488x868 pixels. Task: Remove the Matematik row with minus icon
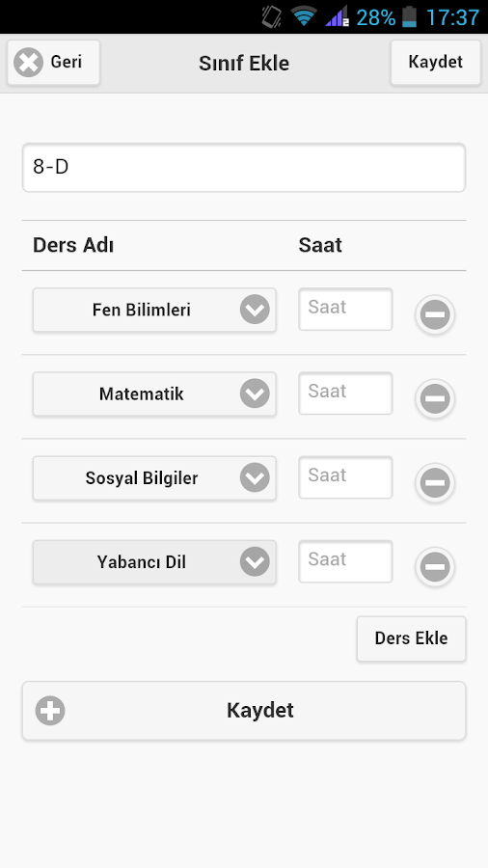(435, 398)
